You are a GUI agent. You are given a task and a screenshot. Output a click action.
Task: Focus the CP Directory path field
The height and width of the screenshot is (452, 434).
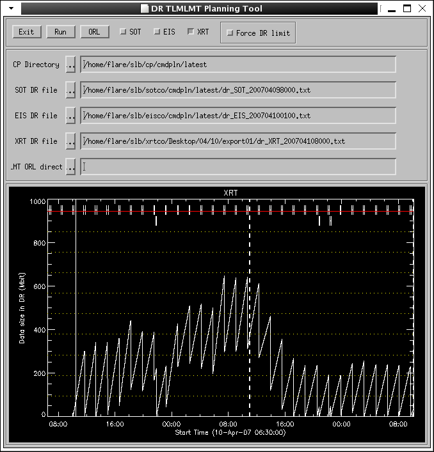(x=238, y=65)
